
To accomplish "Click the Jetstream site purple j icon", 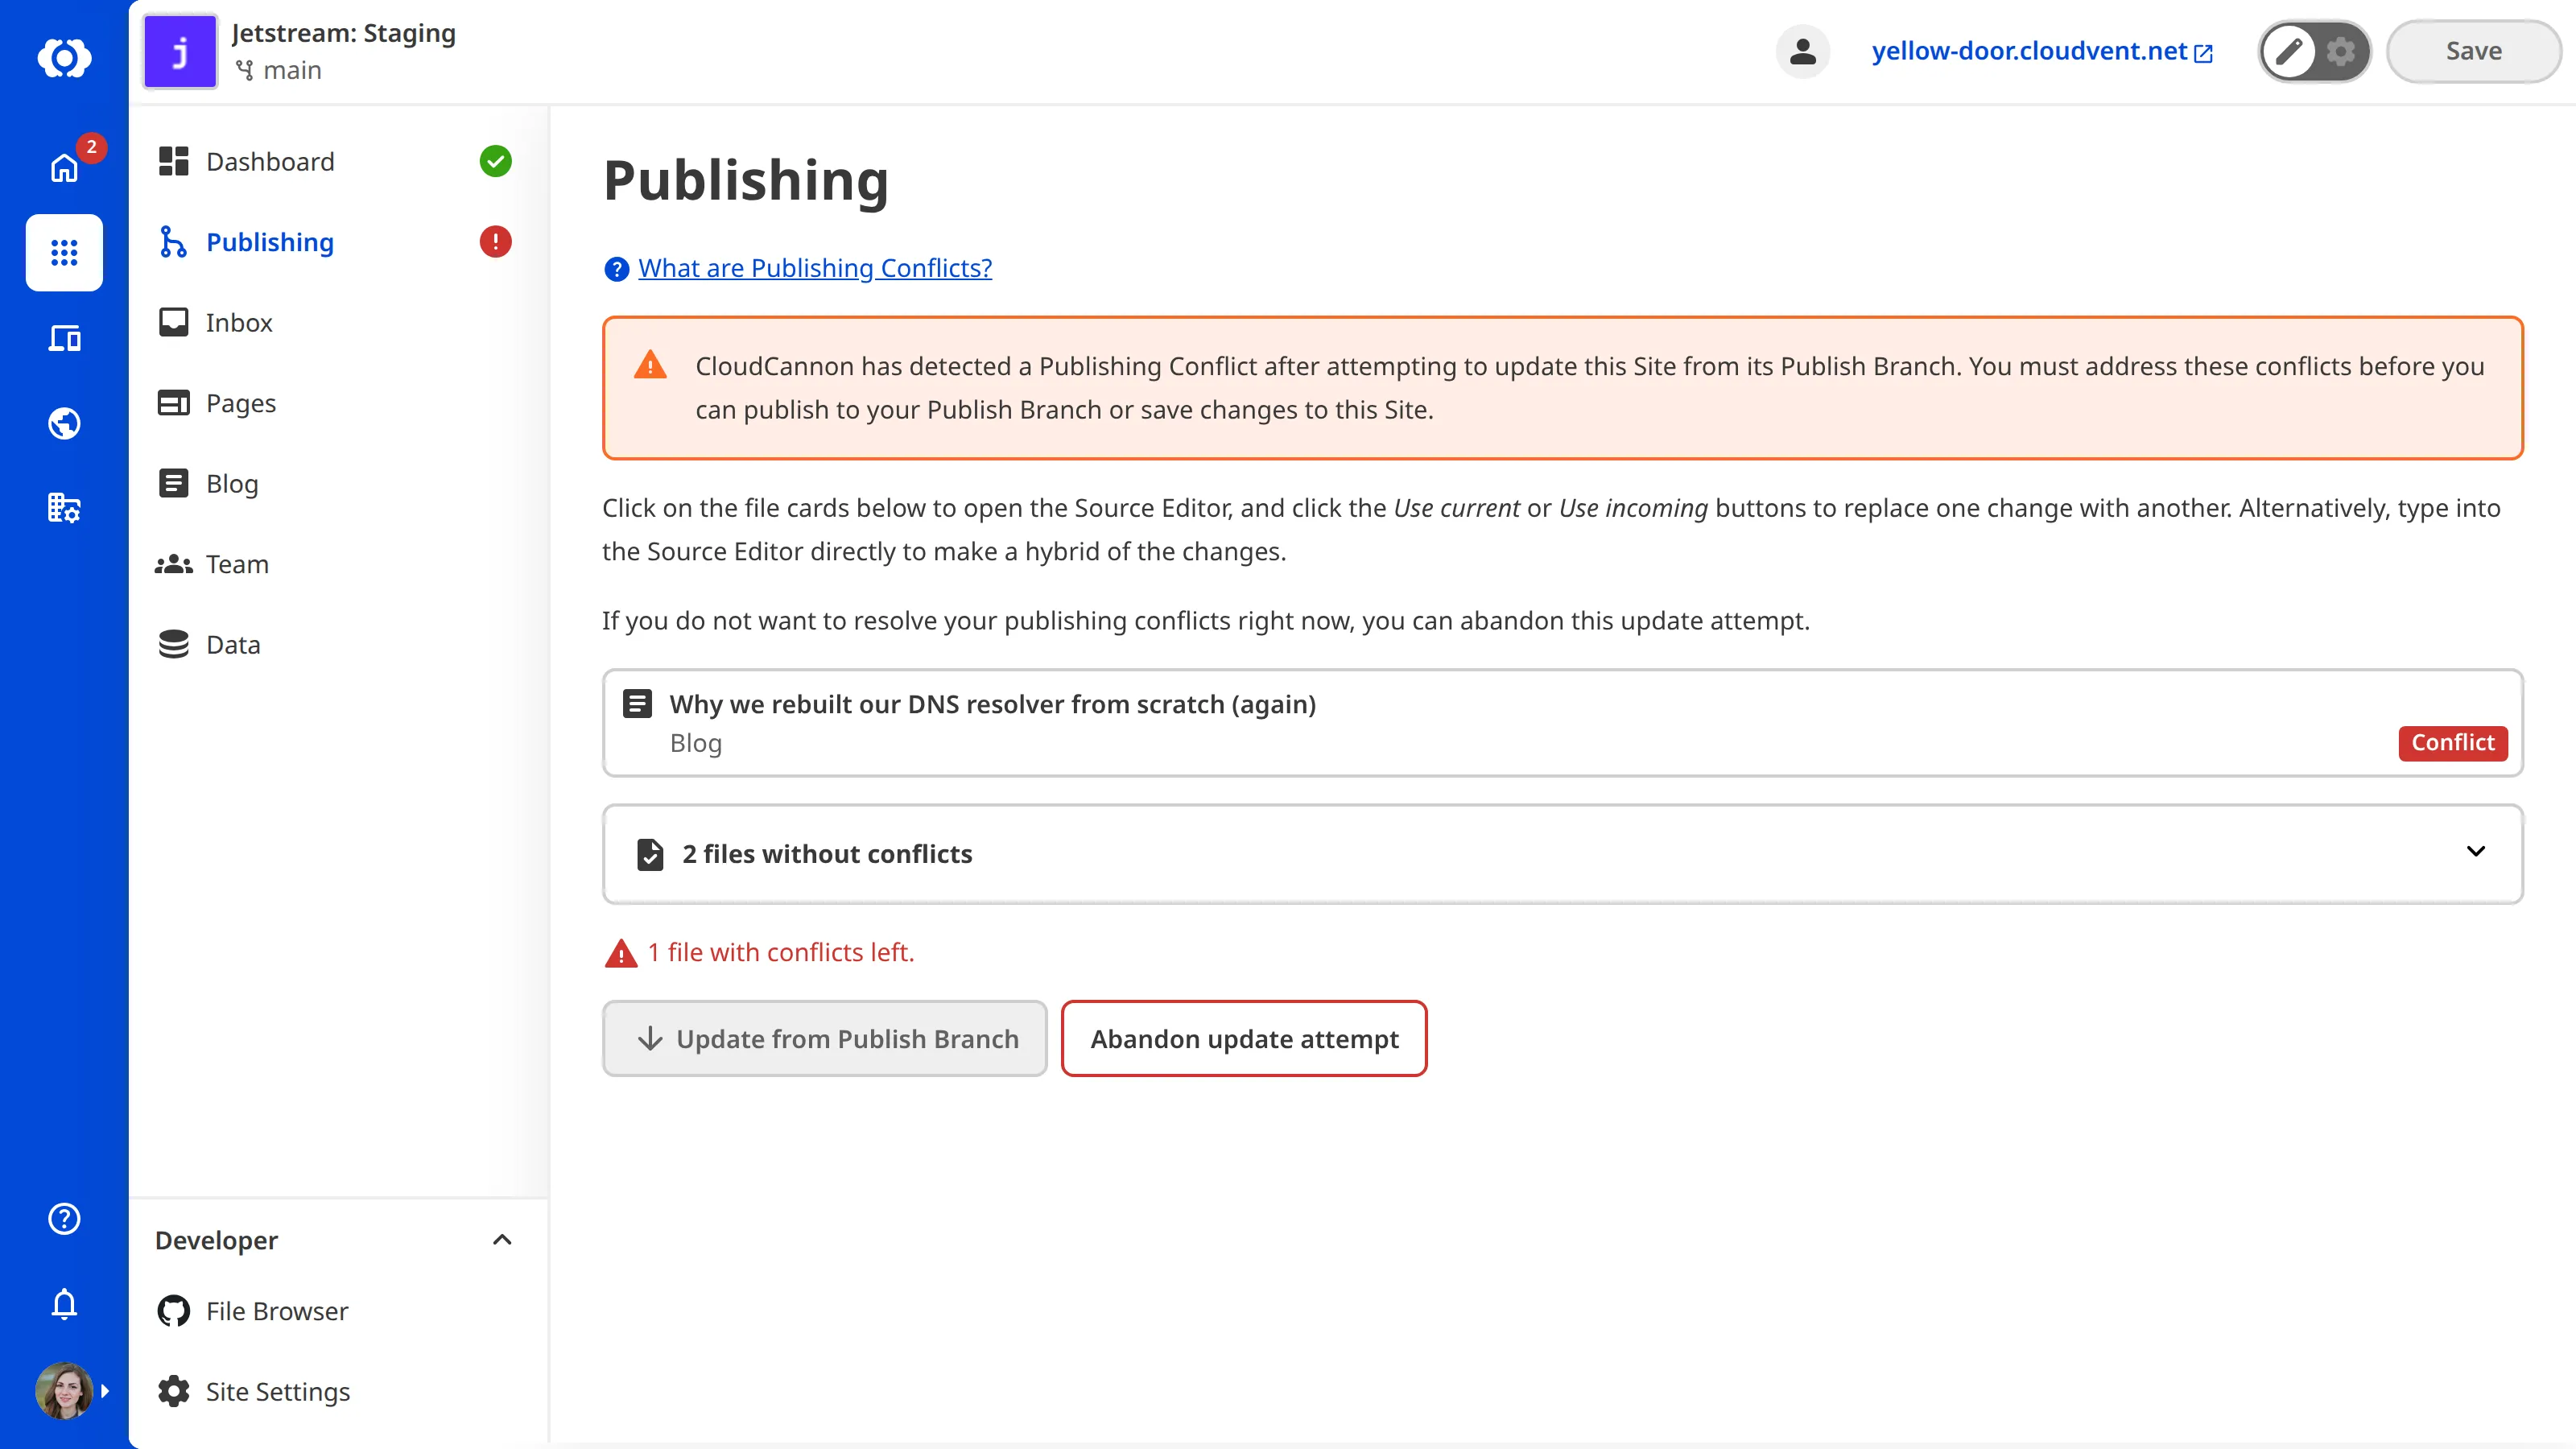I will [x=180, y=51].
